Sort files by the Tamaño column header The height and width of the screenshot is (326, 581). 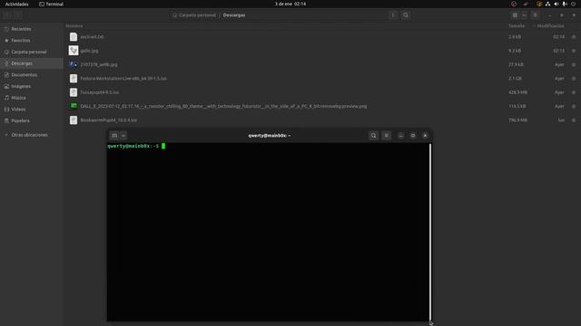(x=517, y=26)
